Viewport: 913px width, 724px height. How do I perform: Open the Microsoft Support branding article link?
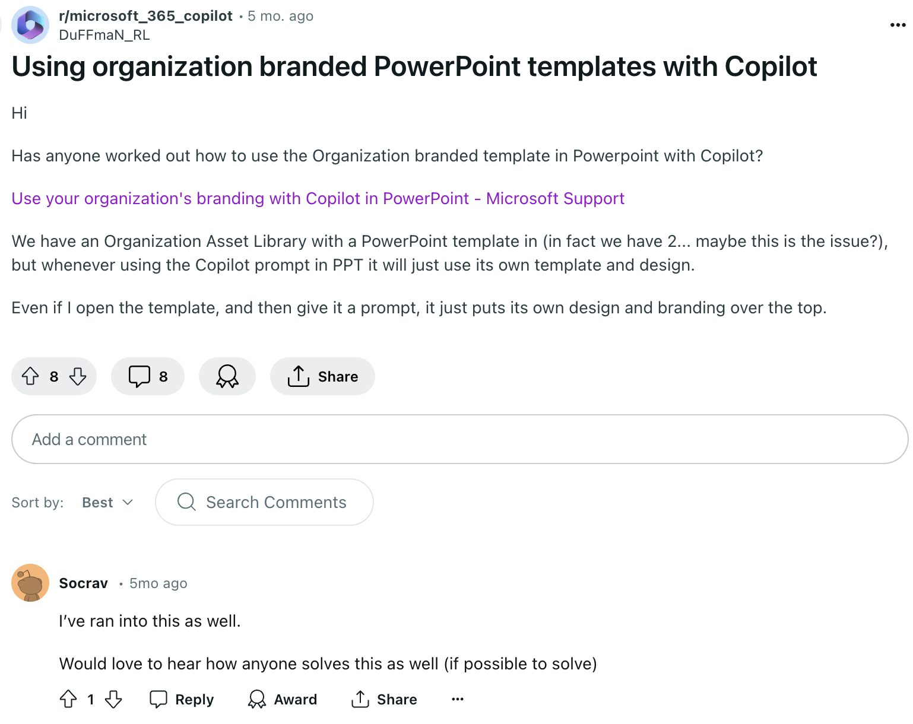click(318, 198)
